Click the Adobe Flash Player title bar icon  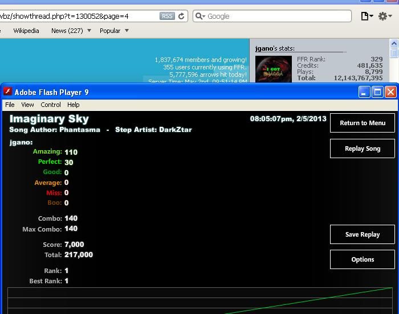[x=8, y=92]
